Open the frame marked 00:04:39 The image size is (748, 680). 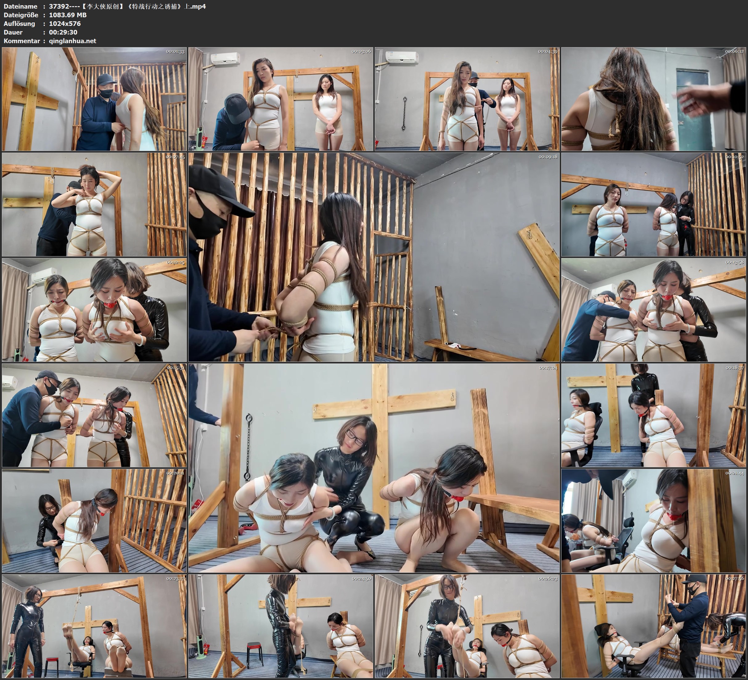467,99
